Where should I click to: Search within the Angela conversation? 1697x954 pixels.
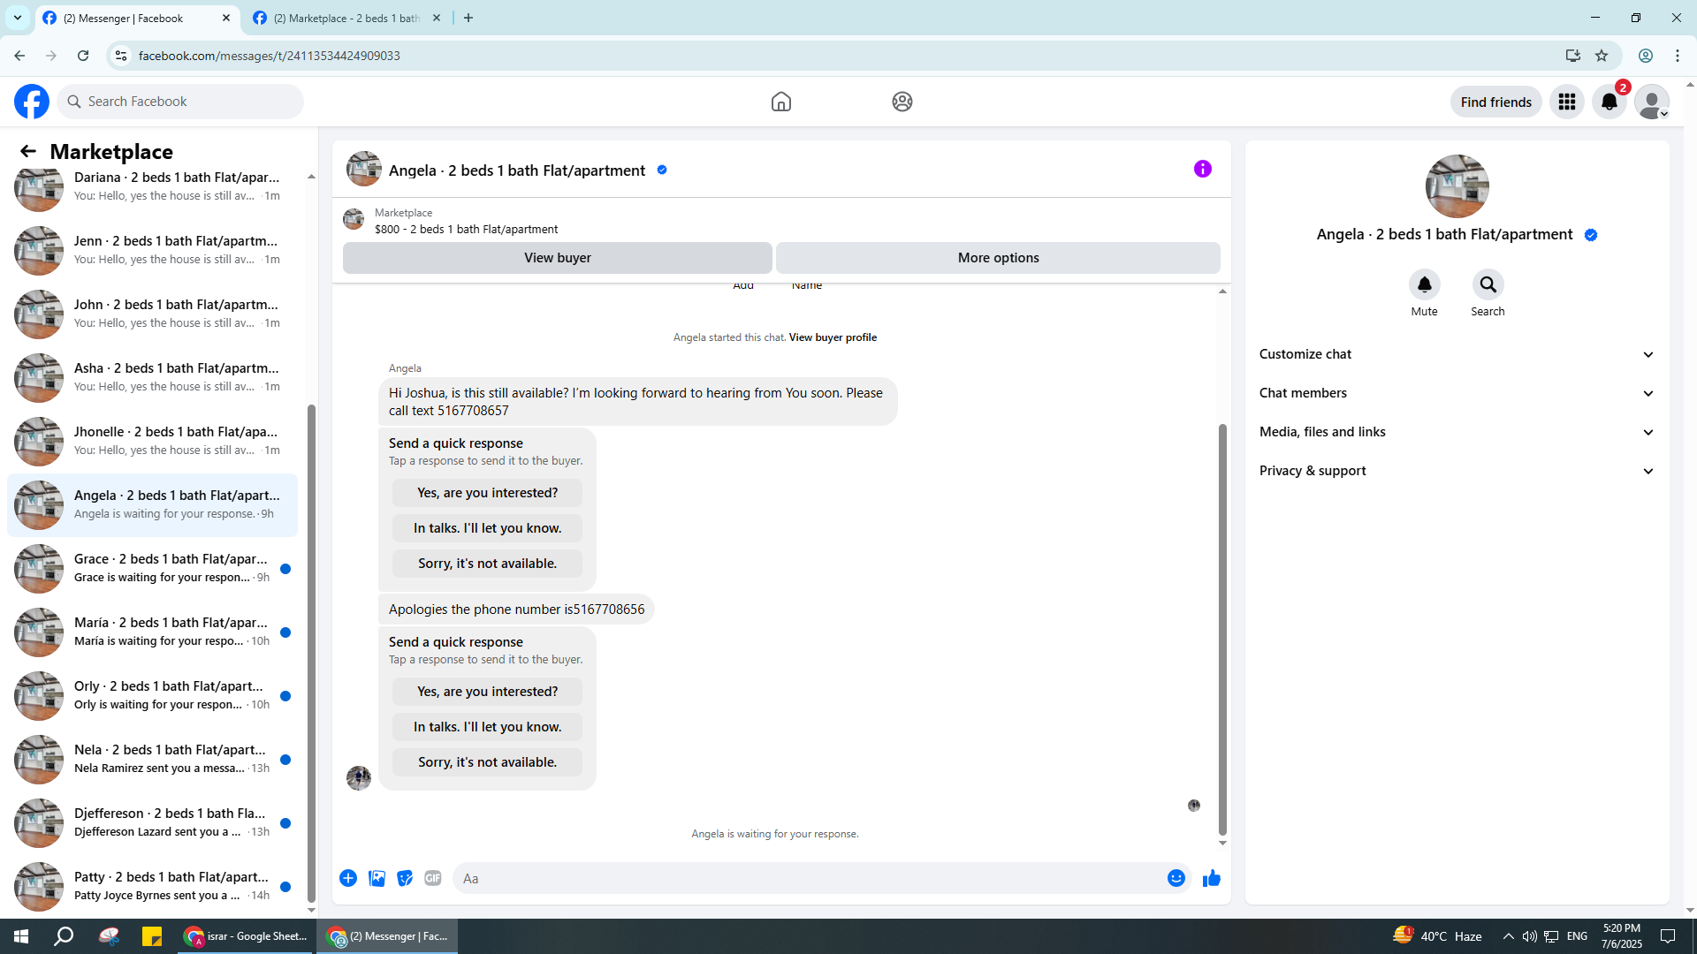[x=1488, y=284]
